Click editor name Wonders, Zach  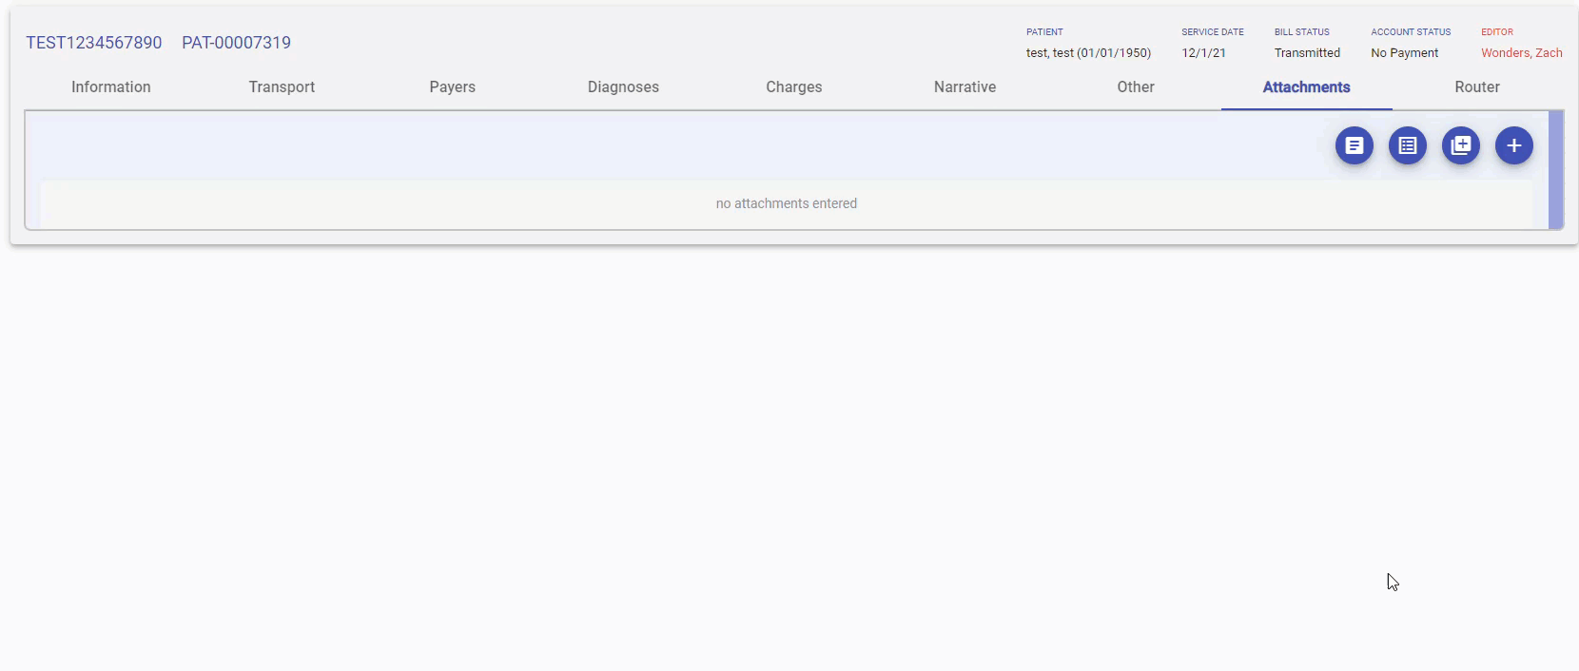[x=1521, y=53]
